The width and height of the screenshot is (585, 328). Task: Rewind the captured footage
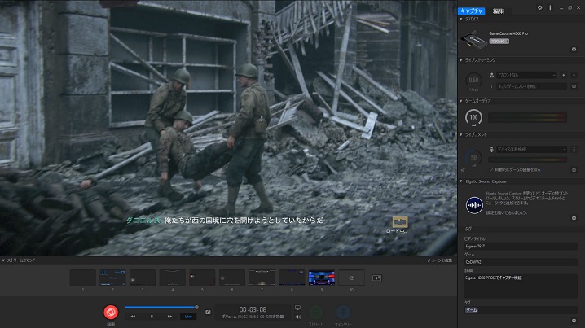pyautogui.click(x=133, y=317)
